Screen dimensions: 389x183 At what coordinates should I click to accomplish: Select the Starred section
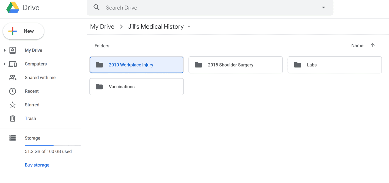32,105
